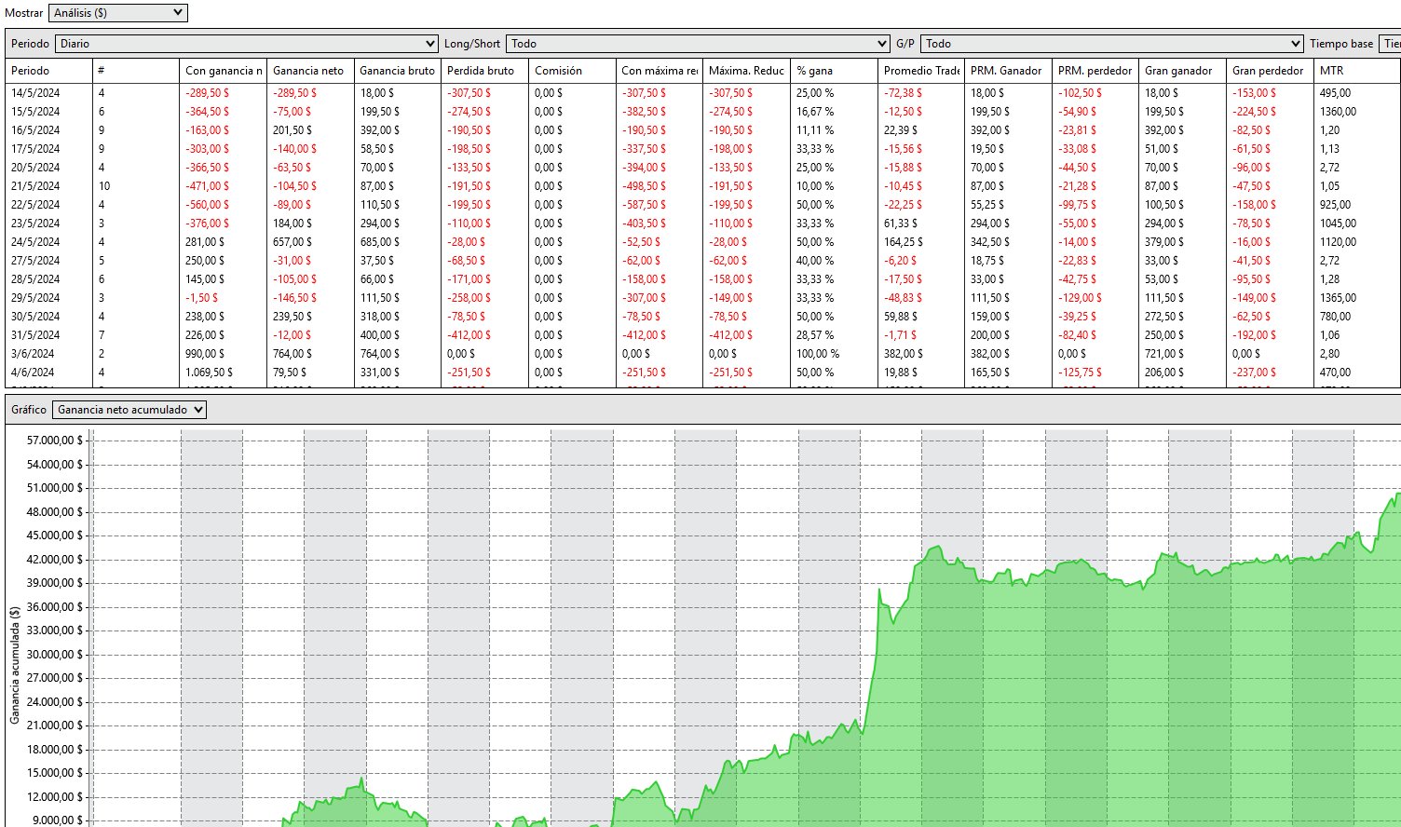Viewport: 1401px width, 827px height.
Task: Select the 4/6/2024 period row
Action: tap(702, 373)
